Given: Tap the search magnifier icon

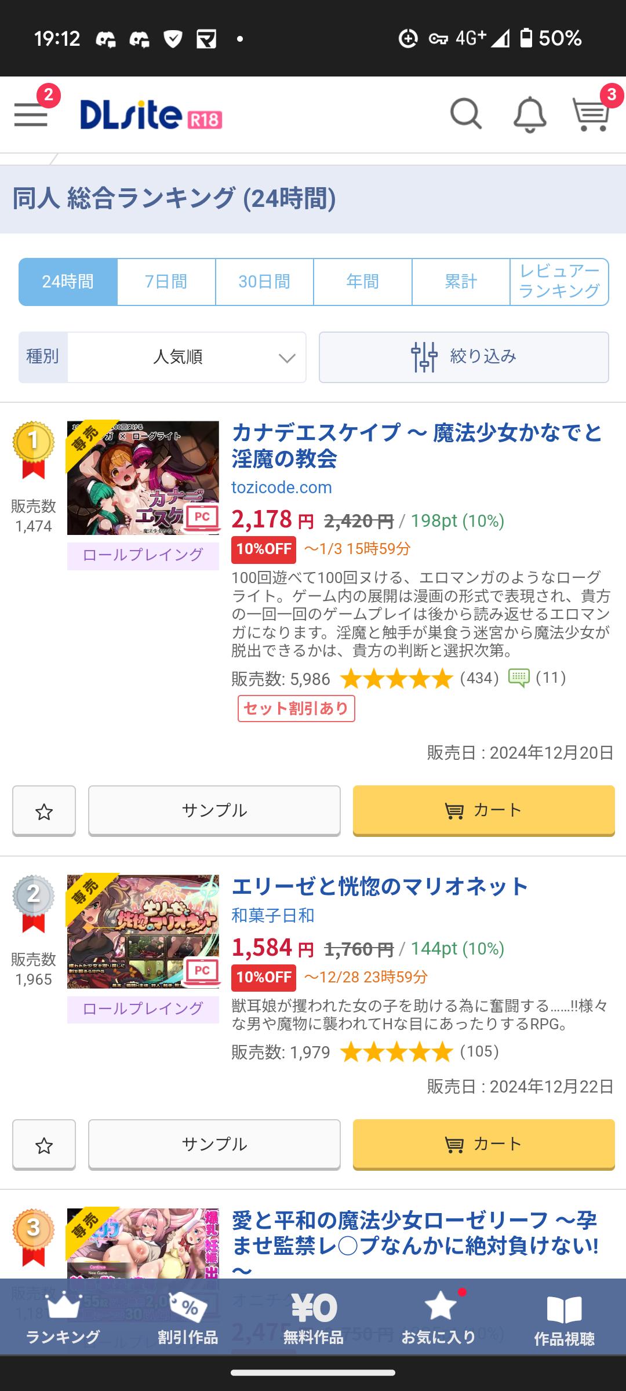Looking at the screenshot, I should pos(465,114).
